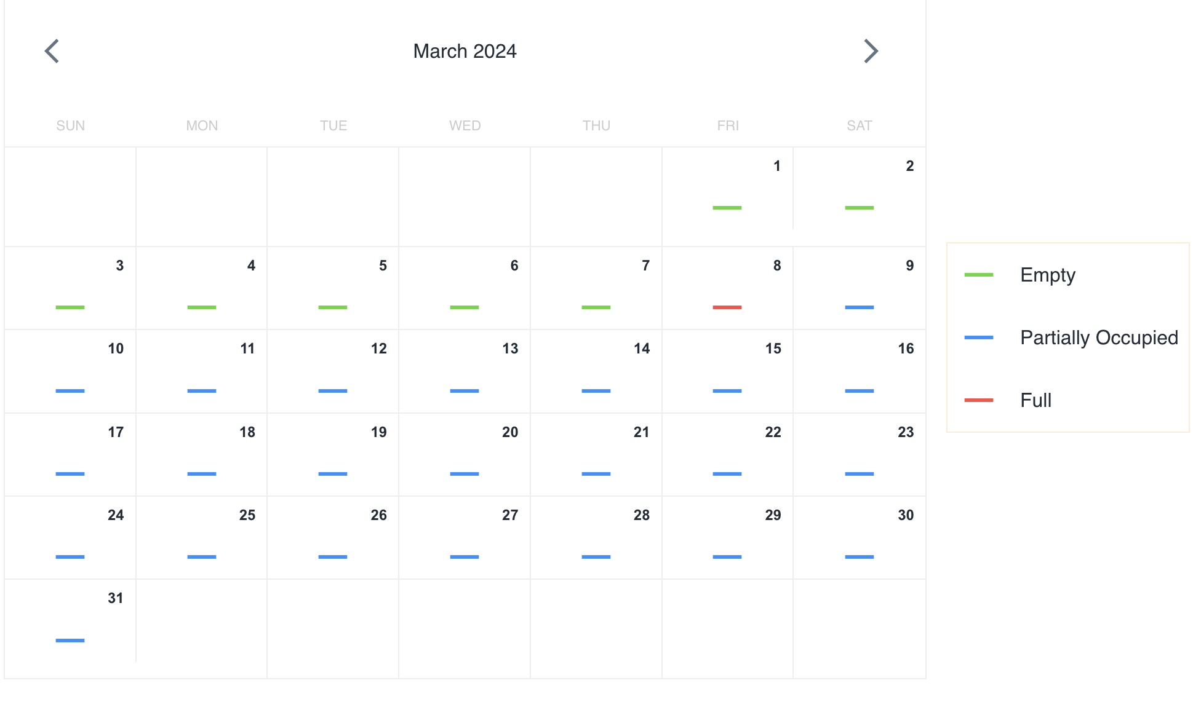Click the Full legend label
Screen dimensions: 1201x702
pos(1036,400)
